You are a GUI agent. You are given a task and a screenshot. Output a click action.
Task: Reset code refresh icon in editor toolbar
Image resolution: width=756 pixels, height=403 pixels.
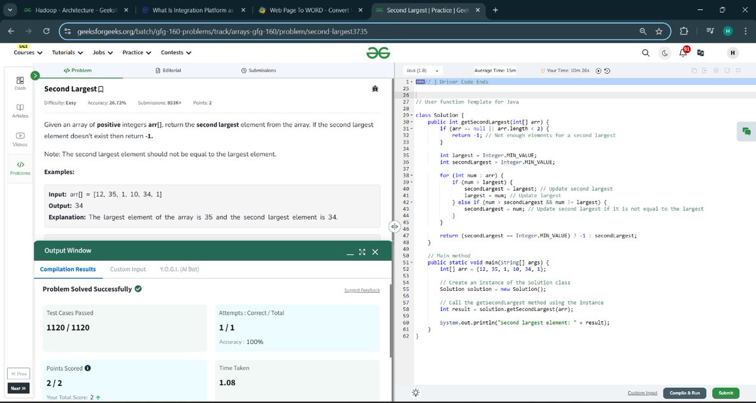pos(726,71)
